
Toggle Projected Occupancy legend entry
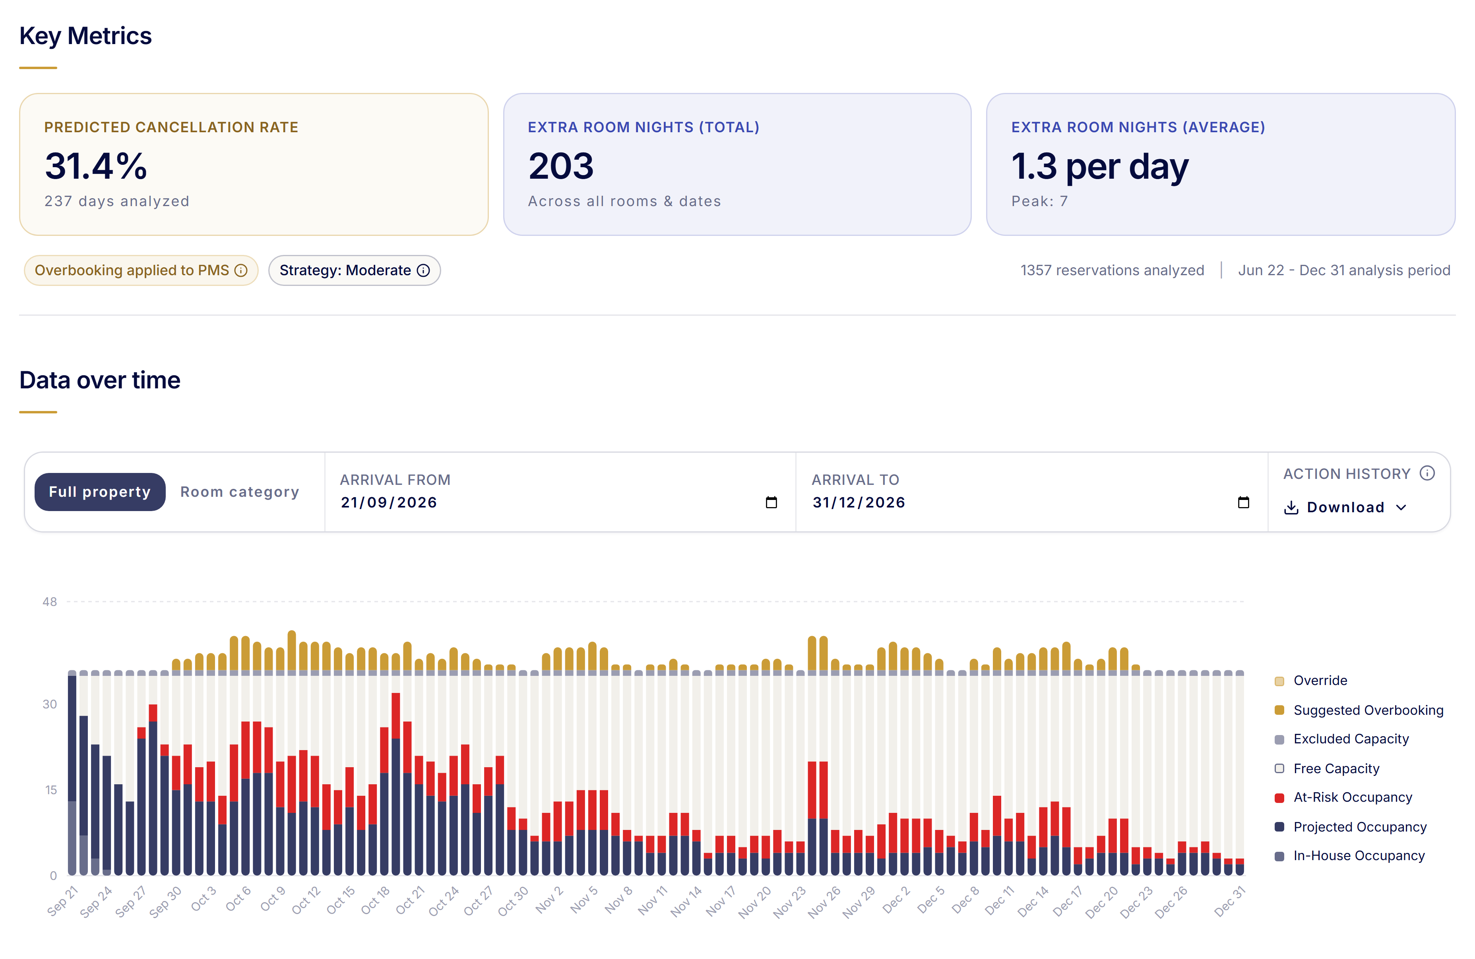point(1351,826)
